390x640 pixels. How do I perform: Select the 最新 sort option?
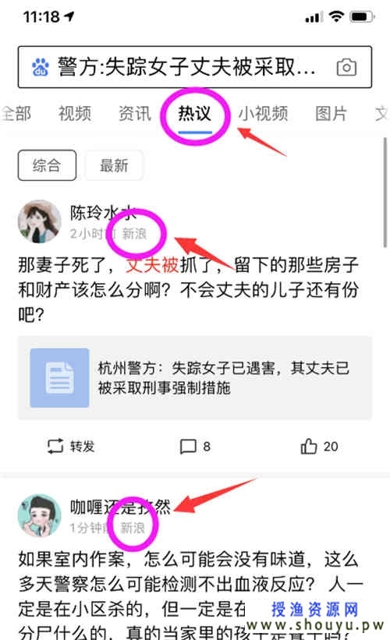pyautogui.click(x=114, y=165)
